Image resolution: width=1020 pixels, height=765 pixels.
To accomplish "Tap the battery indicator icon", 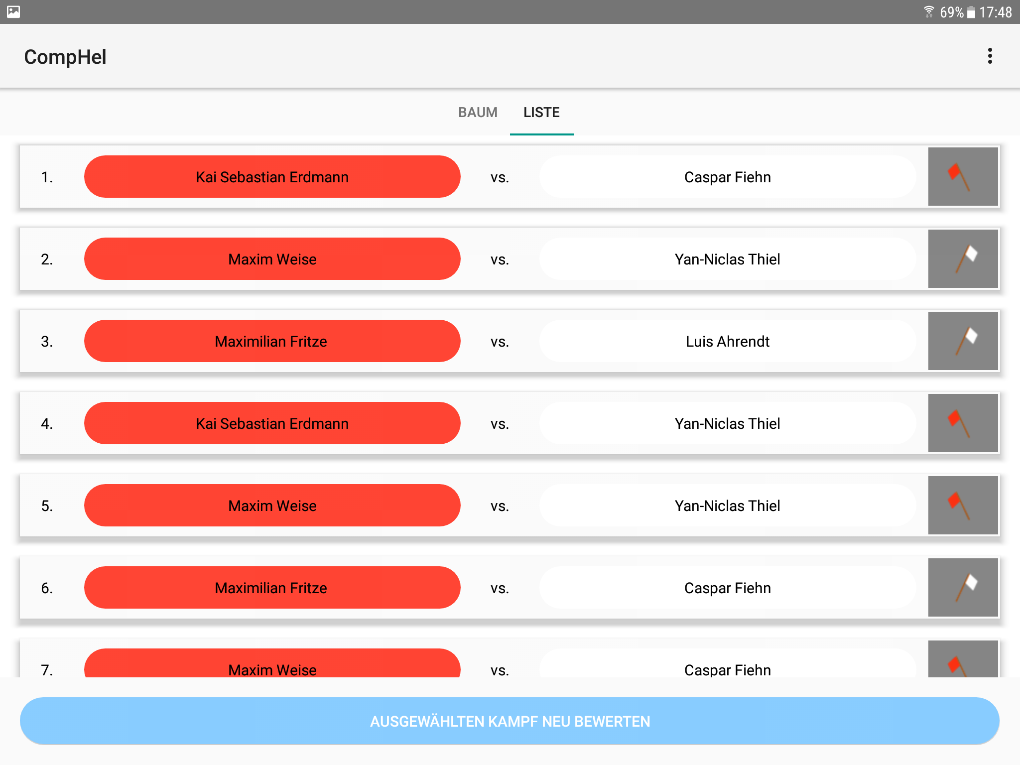I will pos(971,12).
